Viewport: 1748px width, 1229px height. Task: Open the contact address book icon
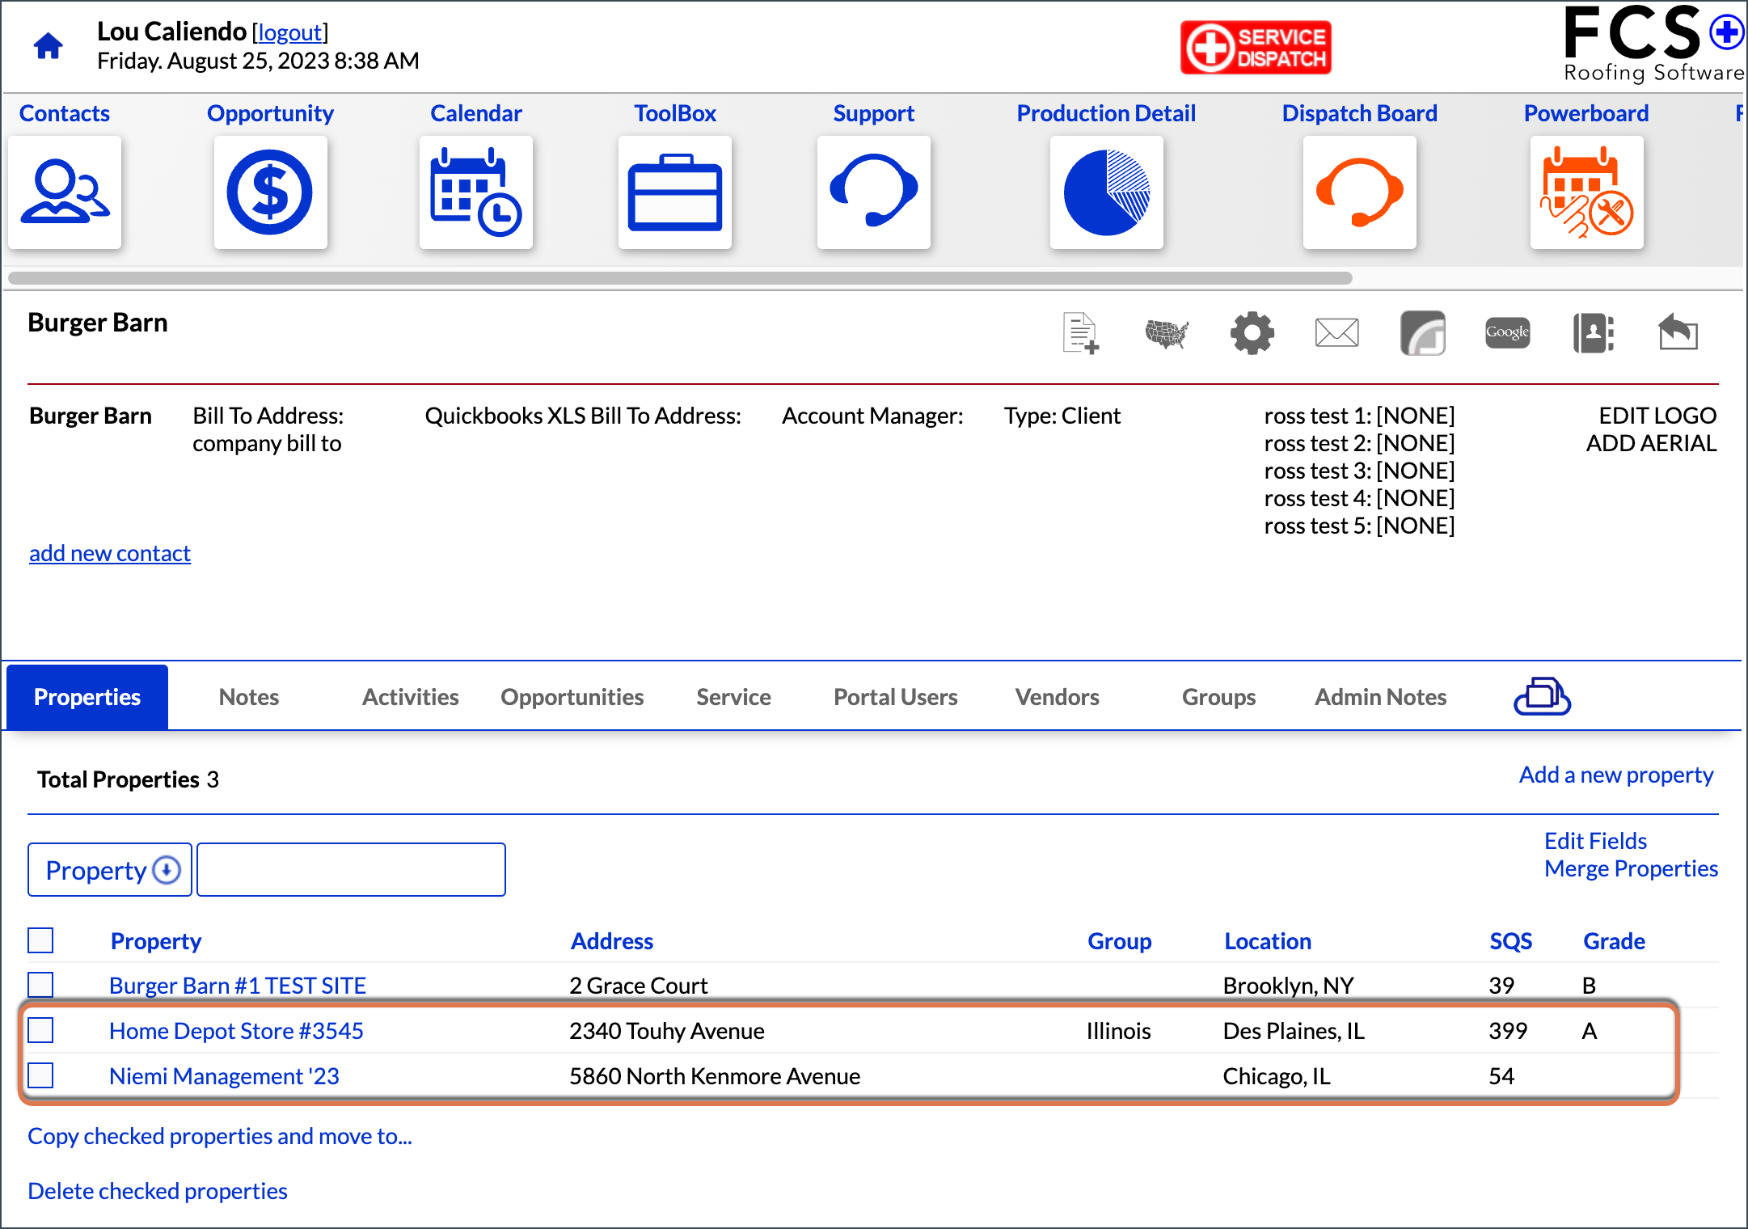pos(1594,333)
